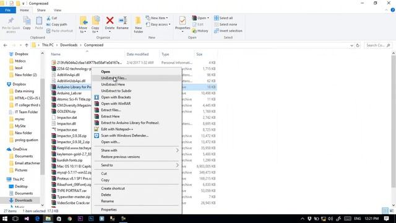Click the Copy icon in the Clipboard group

pos(27,20)
